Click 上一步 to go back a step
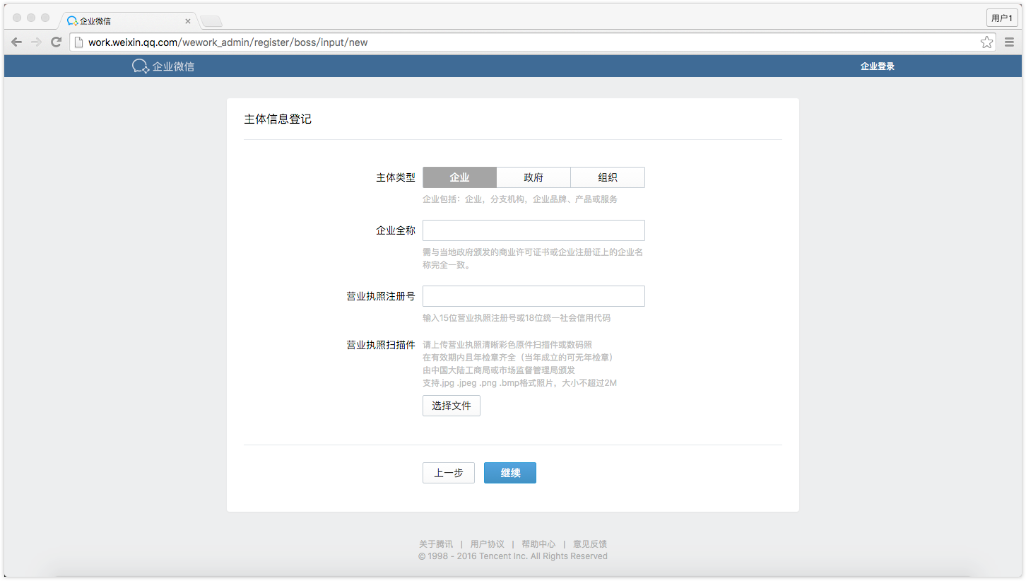 click(448, 472)
